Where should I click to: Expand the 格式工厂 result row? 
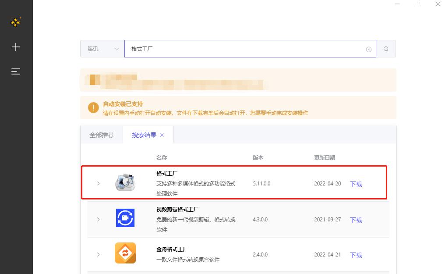point(98,183)
